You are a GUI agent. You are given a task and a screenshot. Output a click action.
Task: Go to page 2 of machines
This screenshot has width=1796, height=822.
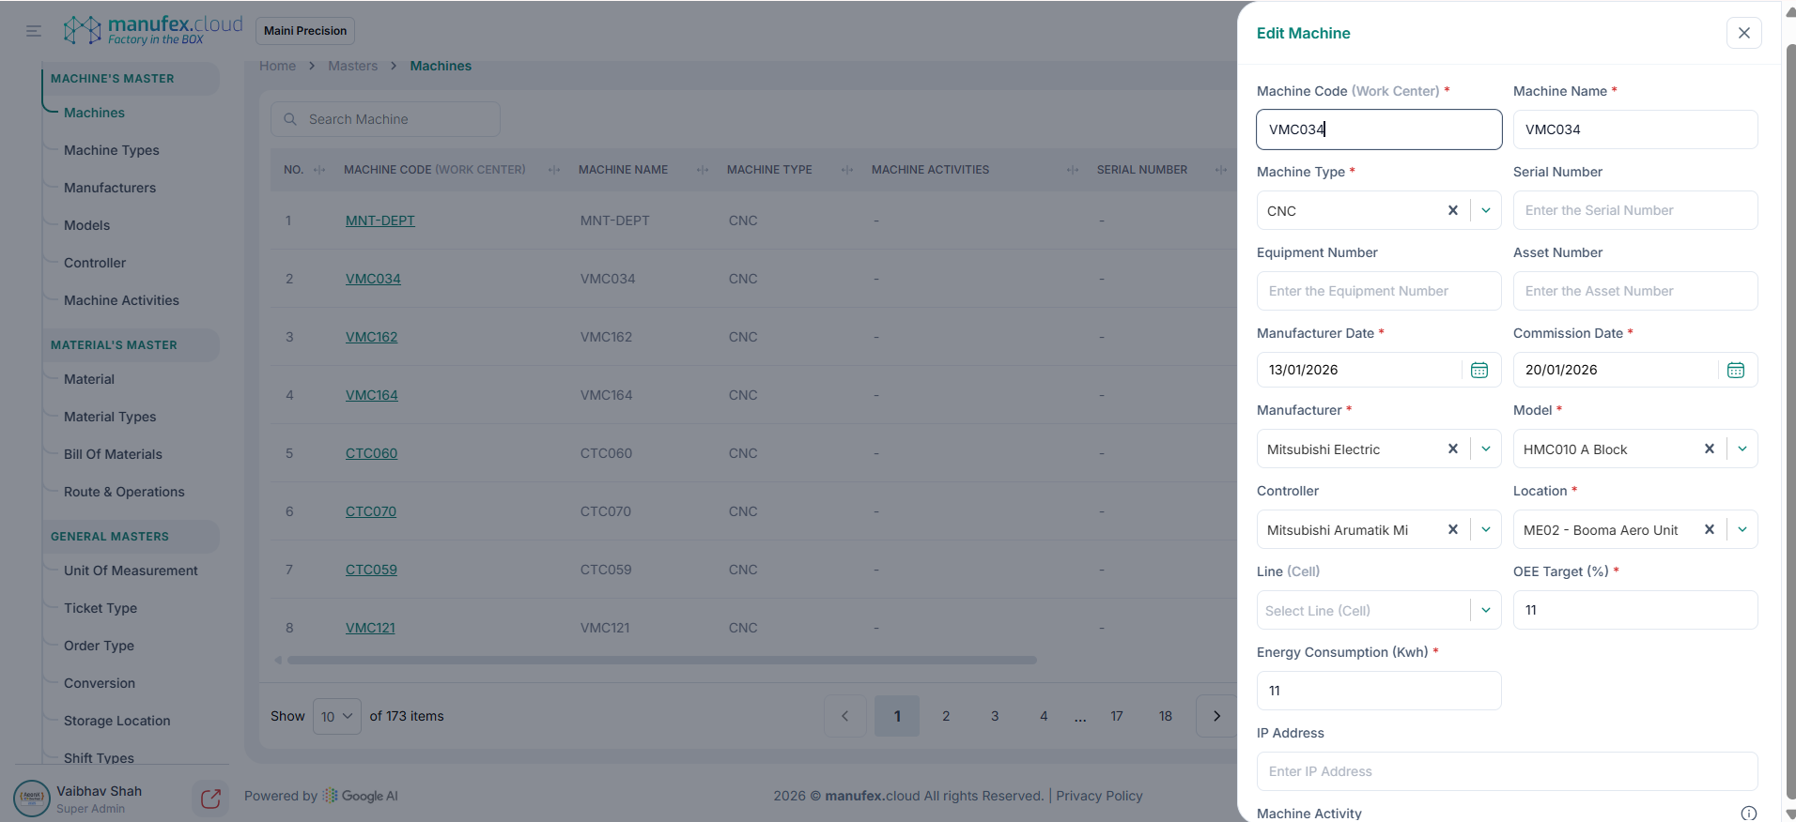pos(946,716)
